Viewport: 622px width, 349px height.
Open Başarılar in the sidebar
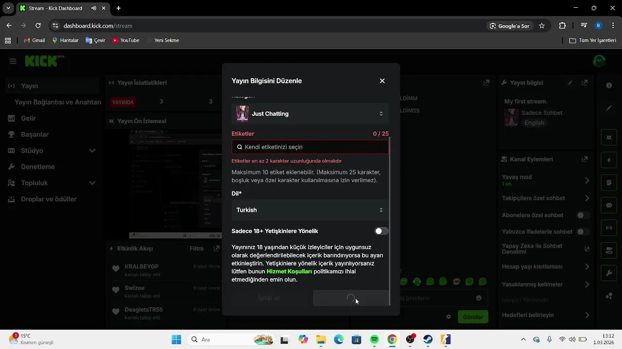[x=35, y=134]
